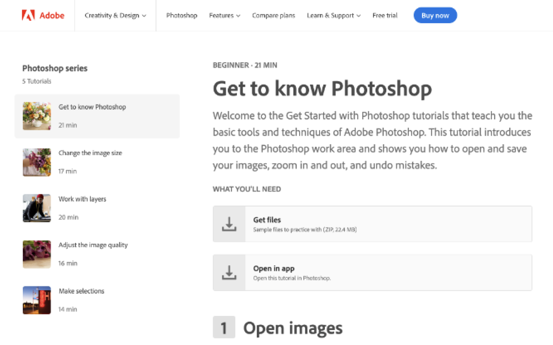This screenshot has height=345, width=553.
Task: Click the 17 min duration text
Action: coord(68,171)
